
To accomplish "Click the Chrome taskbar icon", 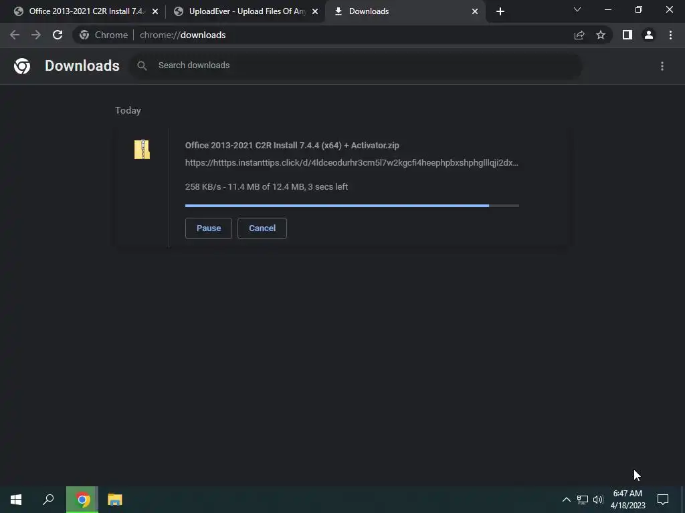I will pyautogui.click(x=82, y=500).
